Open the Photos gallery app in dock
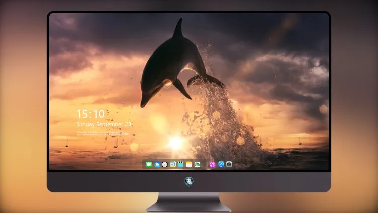This screenshot has width=378, height=213. pyautogui.click(x=197, y=164)
